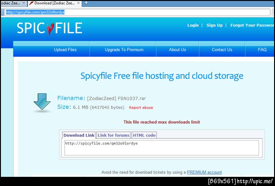Image resolution: width=275 pixels, height=186 pixels.
Task: Select the Download Link tab
Action: tap(79, 135)
